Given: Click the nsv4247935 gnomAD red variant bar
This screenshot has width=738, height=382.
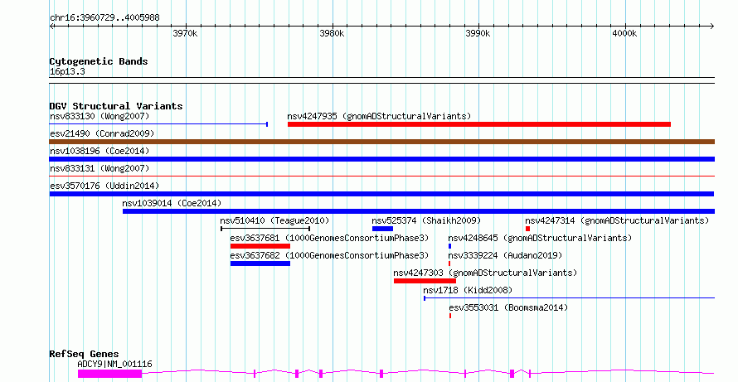Looking at the screenshot, I should click(x=479, y=124).
